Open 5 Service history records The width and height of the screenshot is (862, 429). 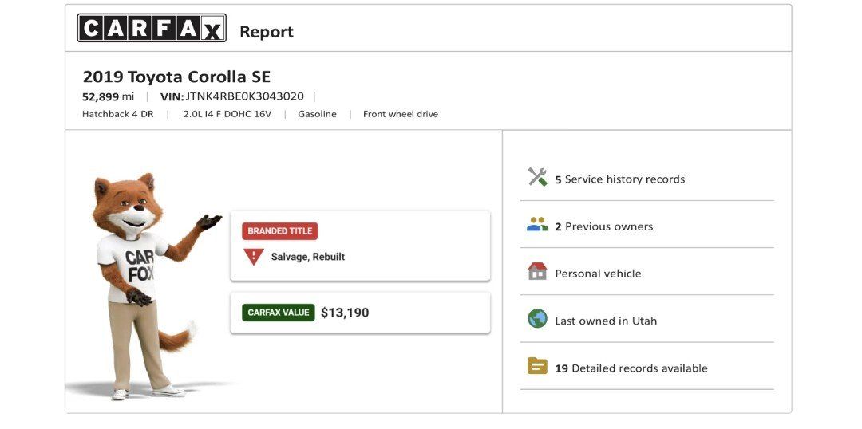[620, 179]
